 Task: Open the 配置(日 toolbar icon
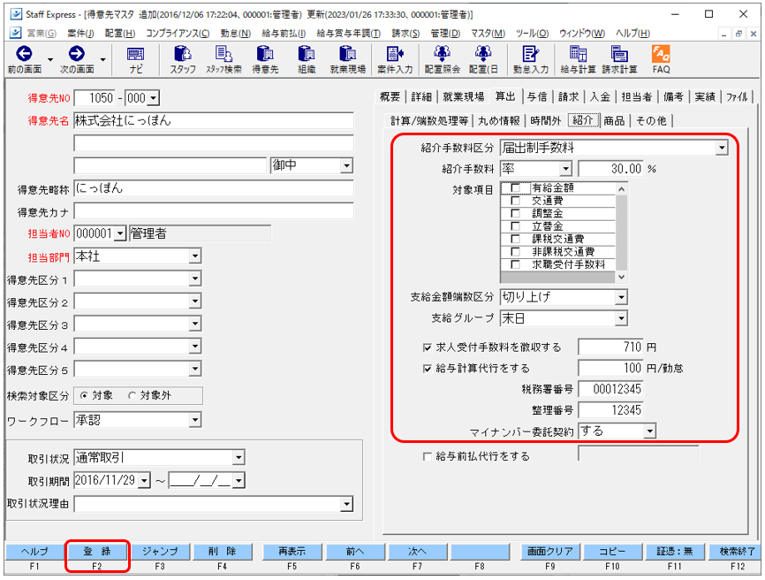[x=483, y=54]
